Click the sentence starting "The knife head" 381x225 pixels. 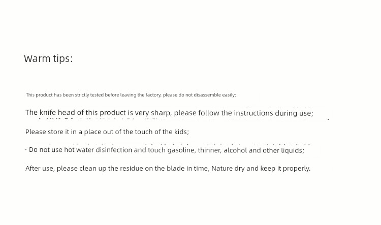169,113
